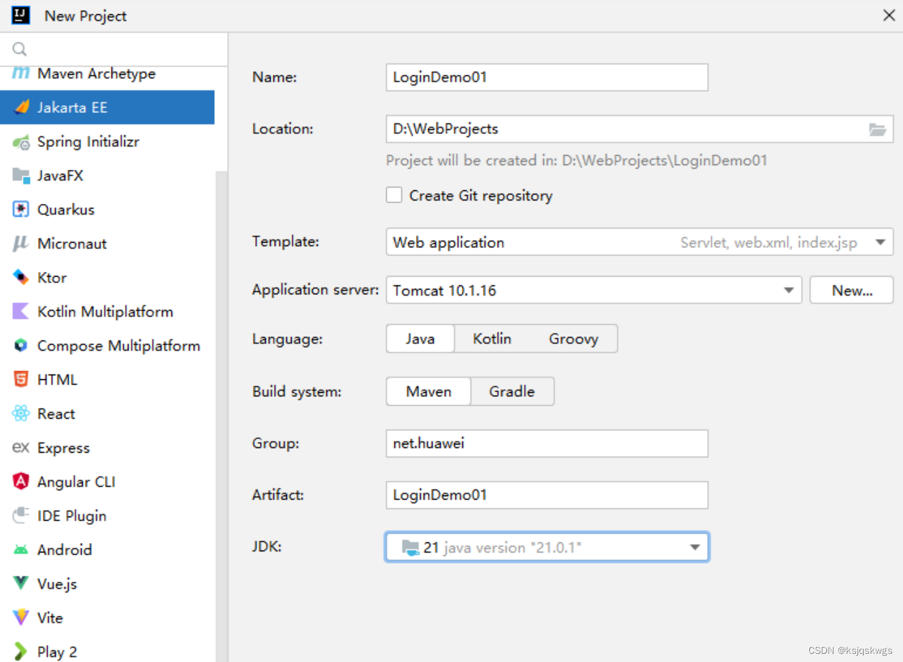Click the Jakarta EE sail icon
903x662 pixels.
click(x=22, y=107)
